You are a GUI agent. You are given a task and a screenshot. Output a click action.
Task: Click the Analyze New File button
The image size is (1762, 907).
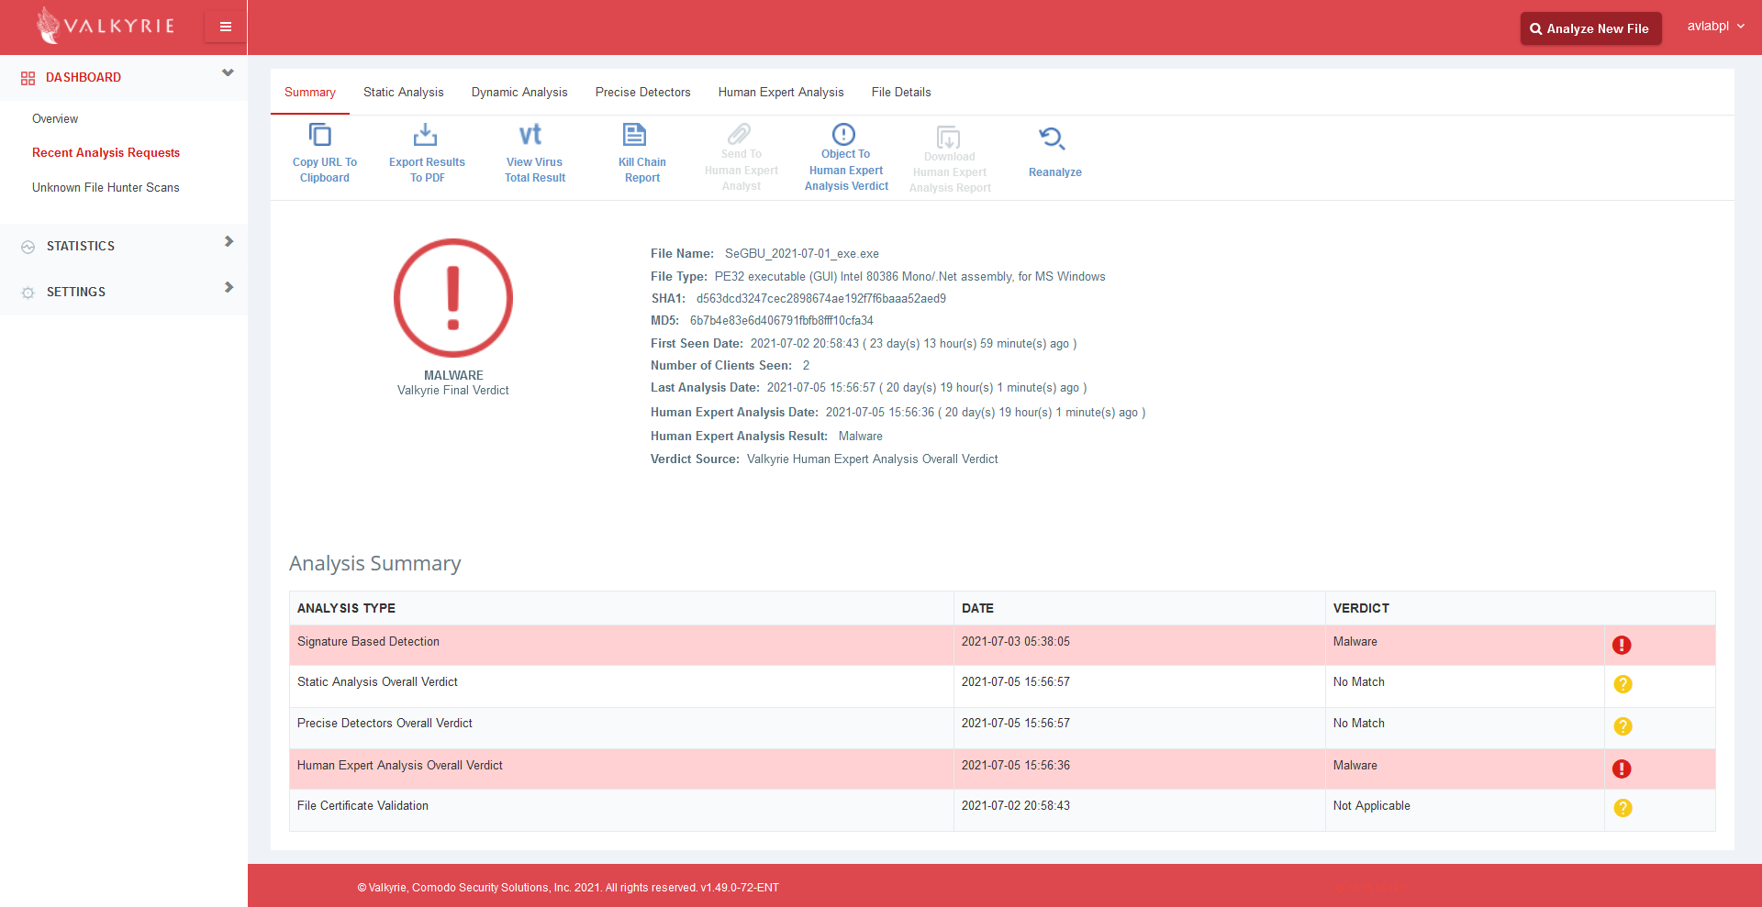pos(1590,28)
